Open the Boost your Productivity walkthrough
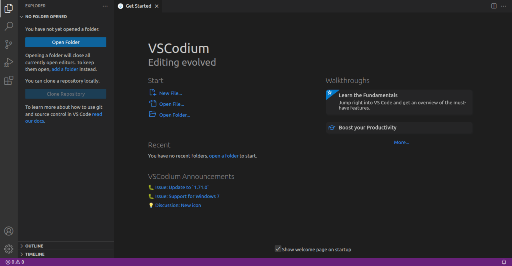Screen dimensions: 512x266 pyautogui.click(x=399, y=128)
